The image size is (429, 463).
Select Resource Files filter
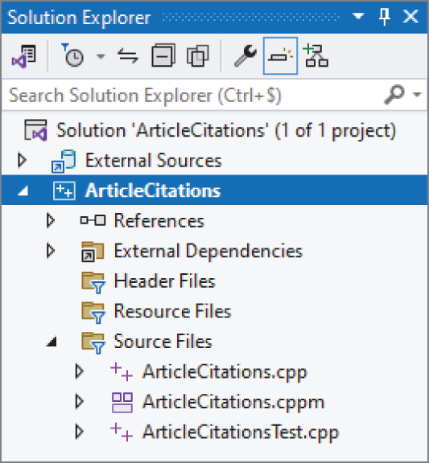click(x=172, y=311)
